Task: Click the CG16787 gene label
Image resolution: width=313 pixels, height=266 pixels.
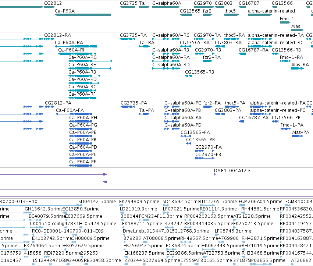Action: point(249,3)
